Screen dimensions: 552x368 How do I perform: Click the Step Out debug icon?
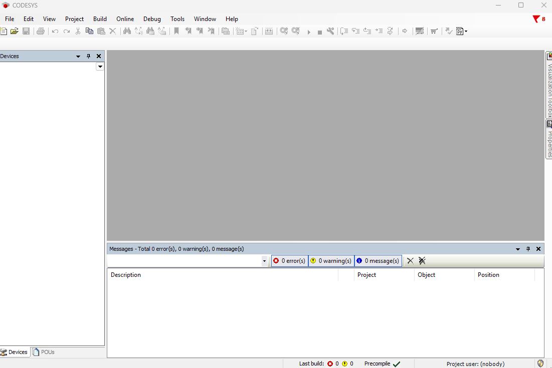(x=367, y=31)
